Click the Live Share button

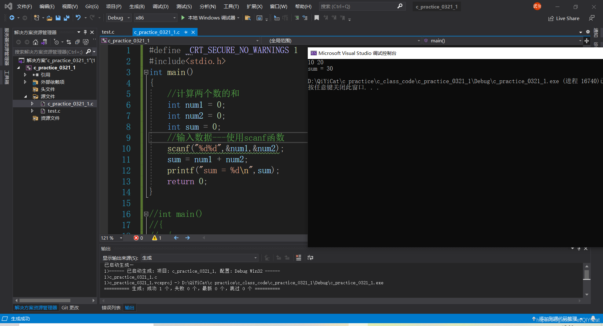[564, 19]
